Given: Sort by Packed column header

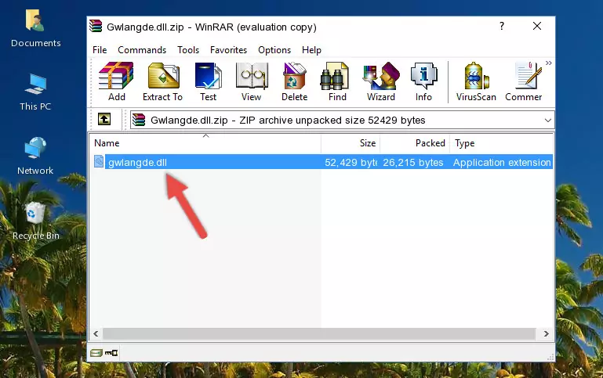Looking at the screenshot, I should [415, 143].
